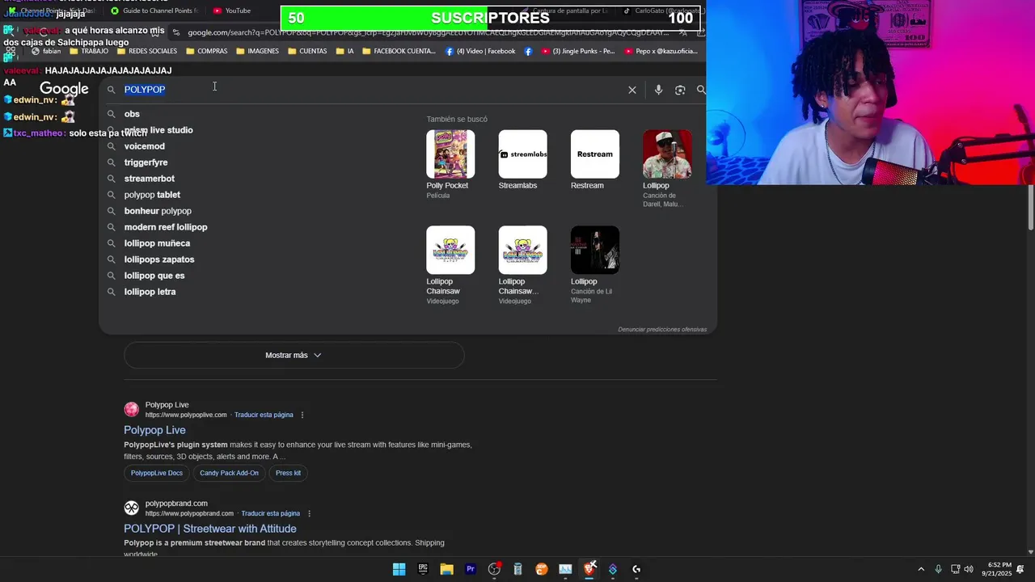Open the 'Candy Pack Add-On' chip
Image resolution: width=1035 pixels, height=582 pixels.
229,473
